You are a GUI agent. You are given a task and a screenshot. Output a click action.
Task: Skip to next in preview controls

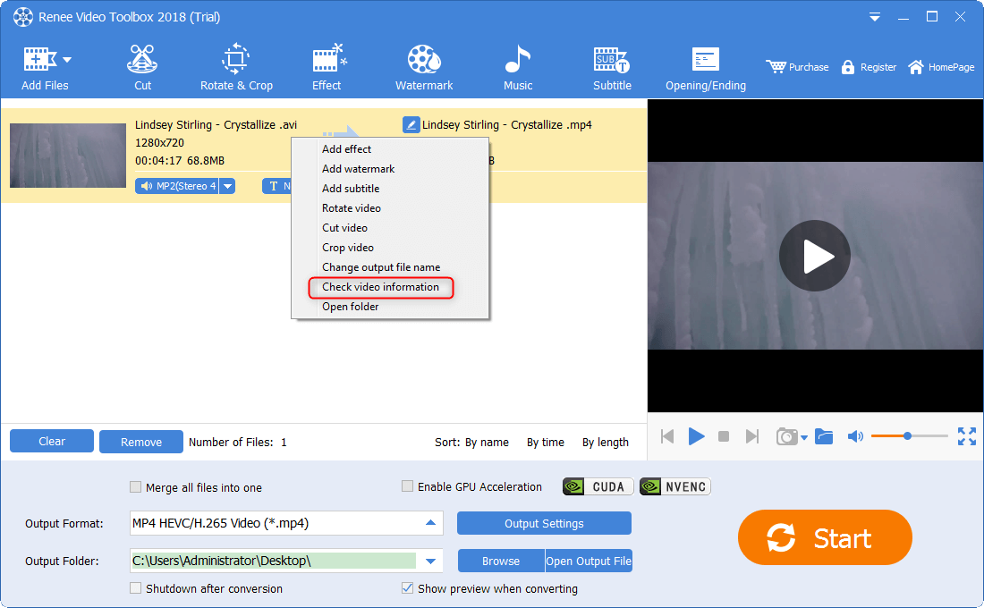[x=751, y=436]
